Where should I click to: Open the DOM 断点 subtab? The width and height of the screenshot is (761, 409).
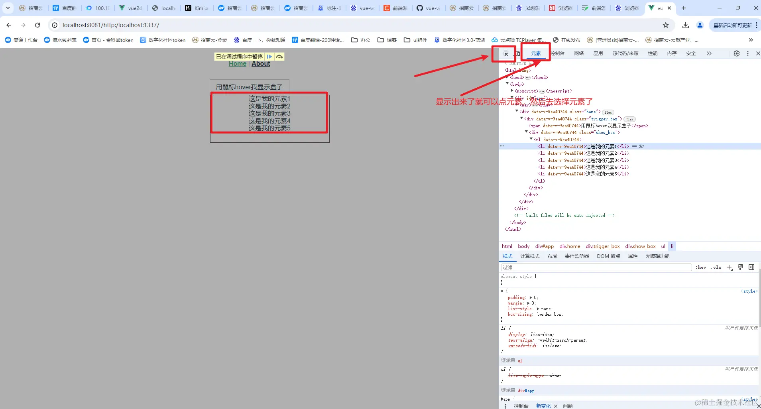608,256
